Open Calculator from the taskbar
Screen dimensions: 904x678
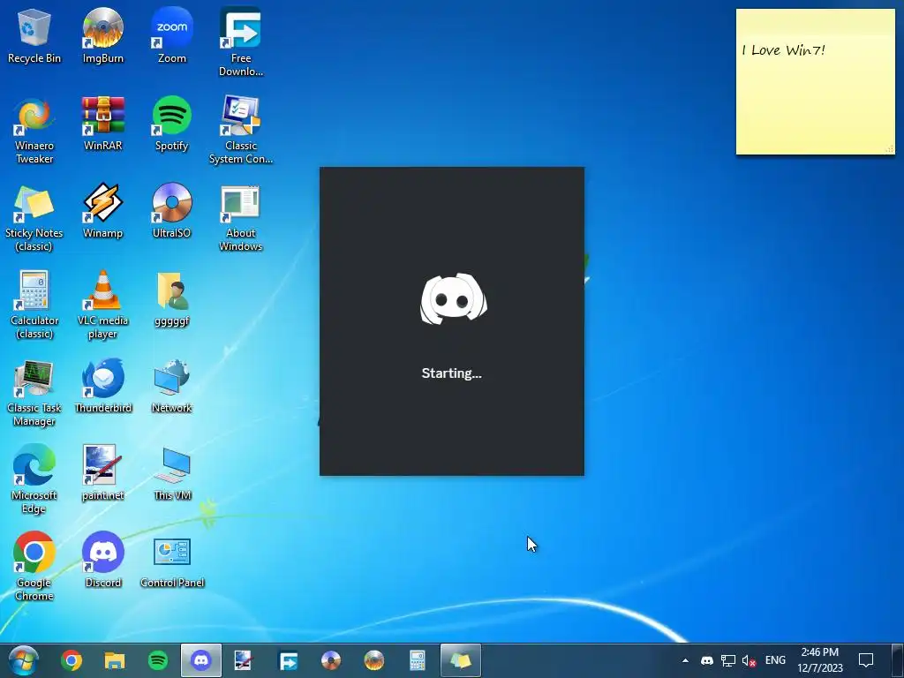click(418, 660)
